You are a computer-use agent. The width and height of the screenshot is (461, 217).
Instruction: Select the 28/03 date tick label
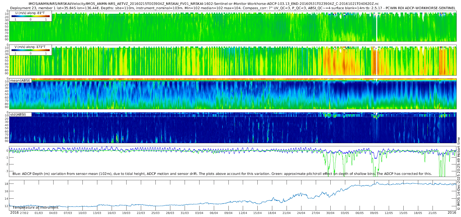coord(170,213)
